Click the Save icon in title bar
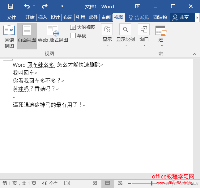 coord(10,6)
